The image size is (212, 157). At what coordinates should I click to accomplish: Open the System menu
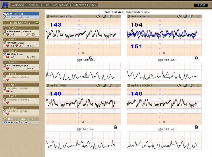[x=34, y=5]
